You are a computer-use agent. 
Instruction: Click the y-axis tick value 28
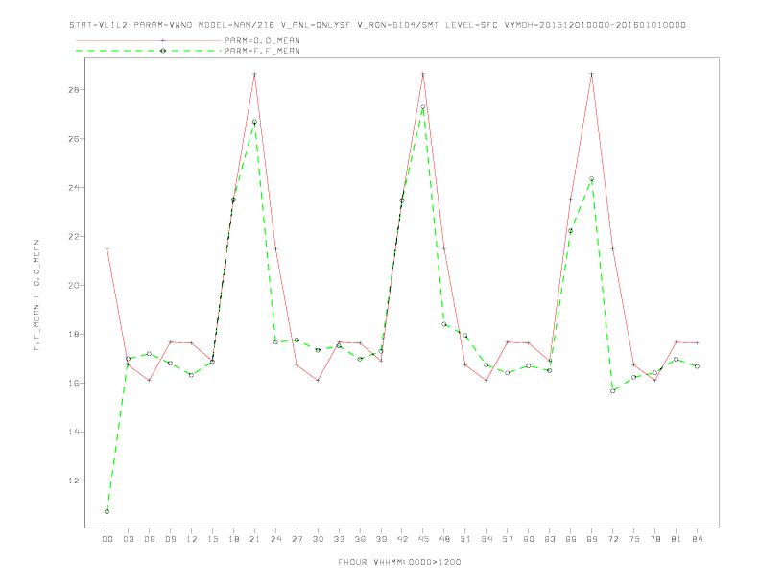(x=73, y=90)
